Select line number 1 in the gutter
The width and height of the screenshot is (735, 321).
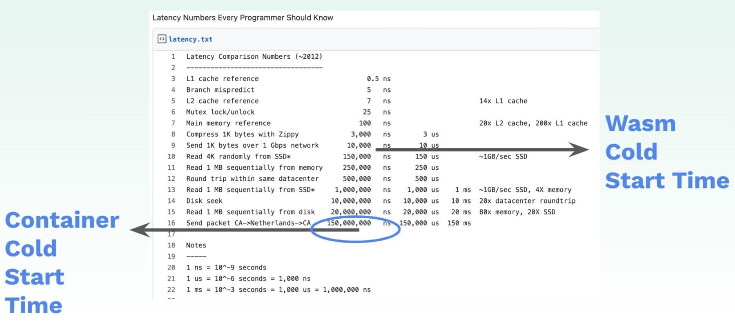(173, 57)
